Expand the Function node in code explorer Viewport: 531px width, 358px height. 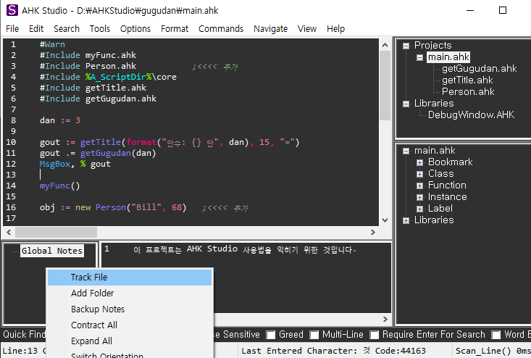coord(419,186)
